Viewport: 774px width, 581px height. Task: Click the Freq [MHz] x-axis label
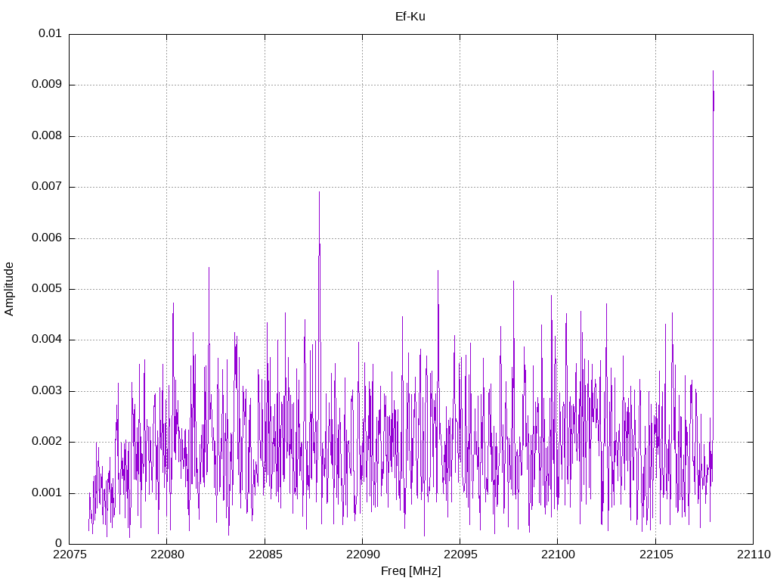tap(410, 571)
